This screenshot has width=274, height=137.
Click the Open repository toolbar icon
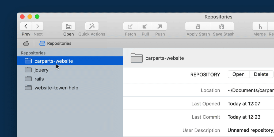point(69,26)
